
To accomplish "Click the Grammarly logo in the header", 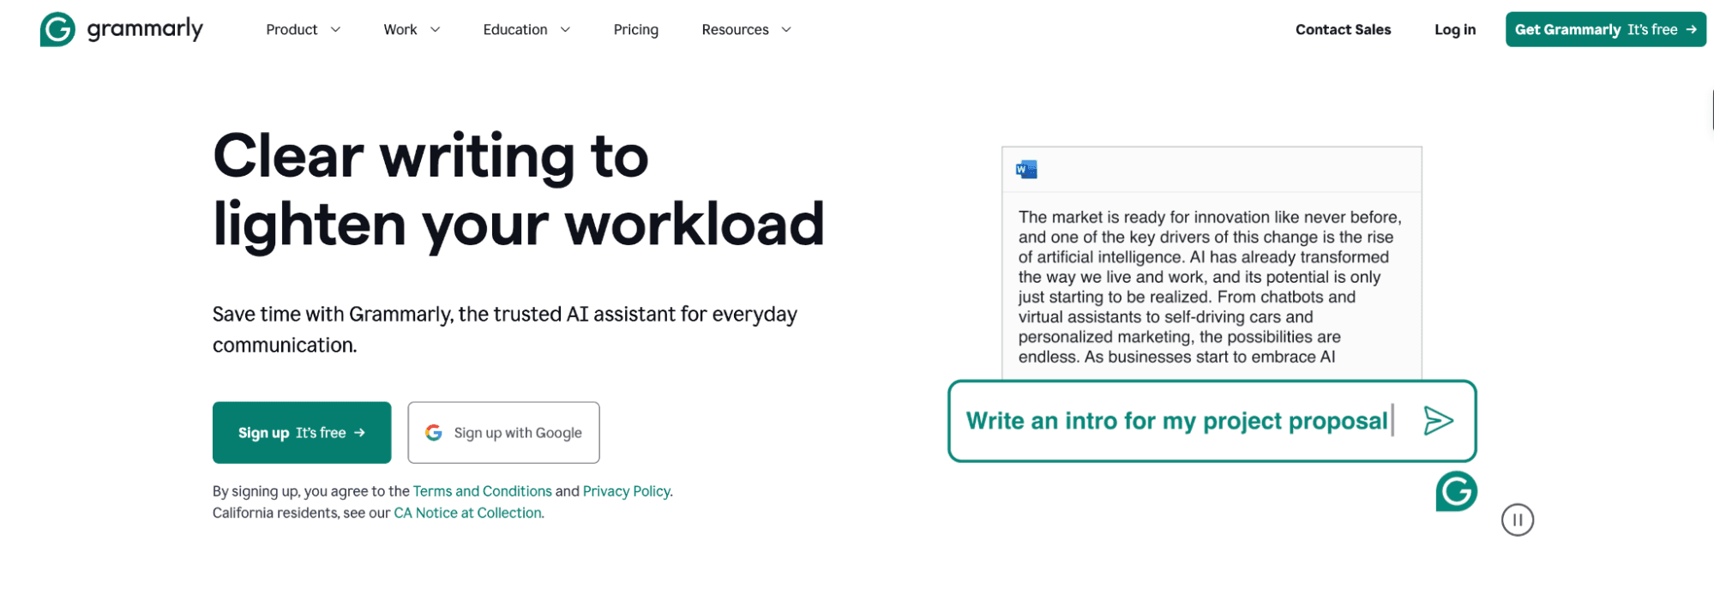I will pyautogui.click(x=121, y=29).
